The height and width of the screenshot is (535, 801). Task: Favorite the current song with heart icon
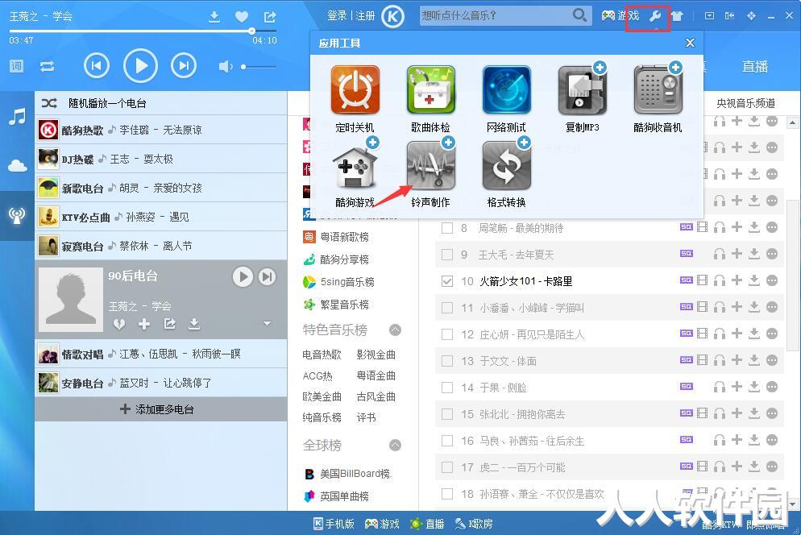tap(242, 17)
